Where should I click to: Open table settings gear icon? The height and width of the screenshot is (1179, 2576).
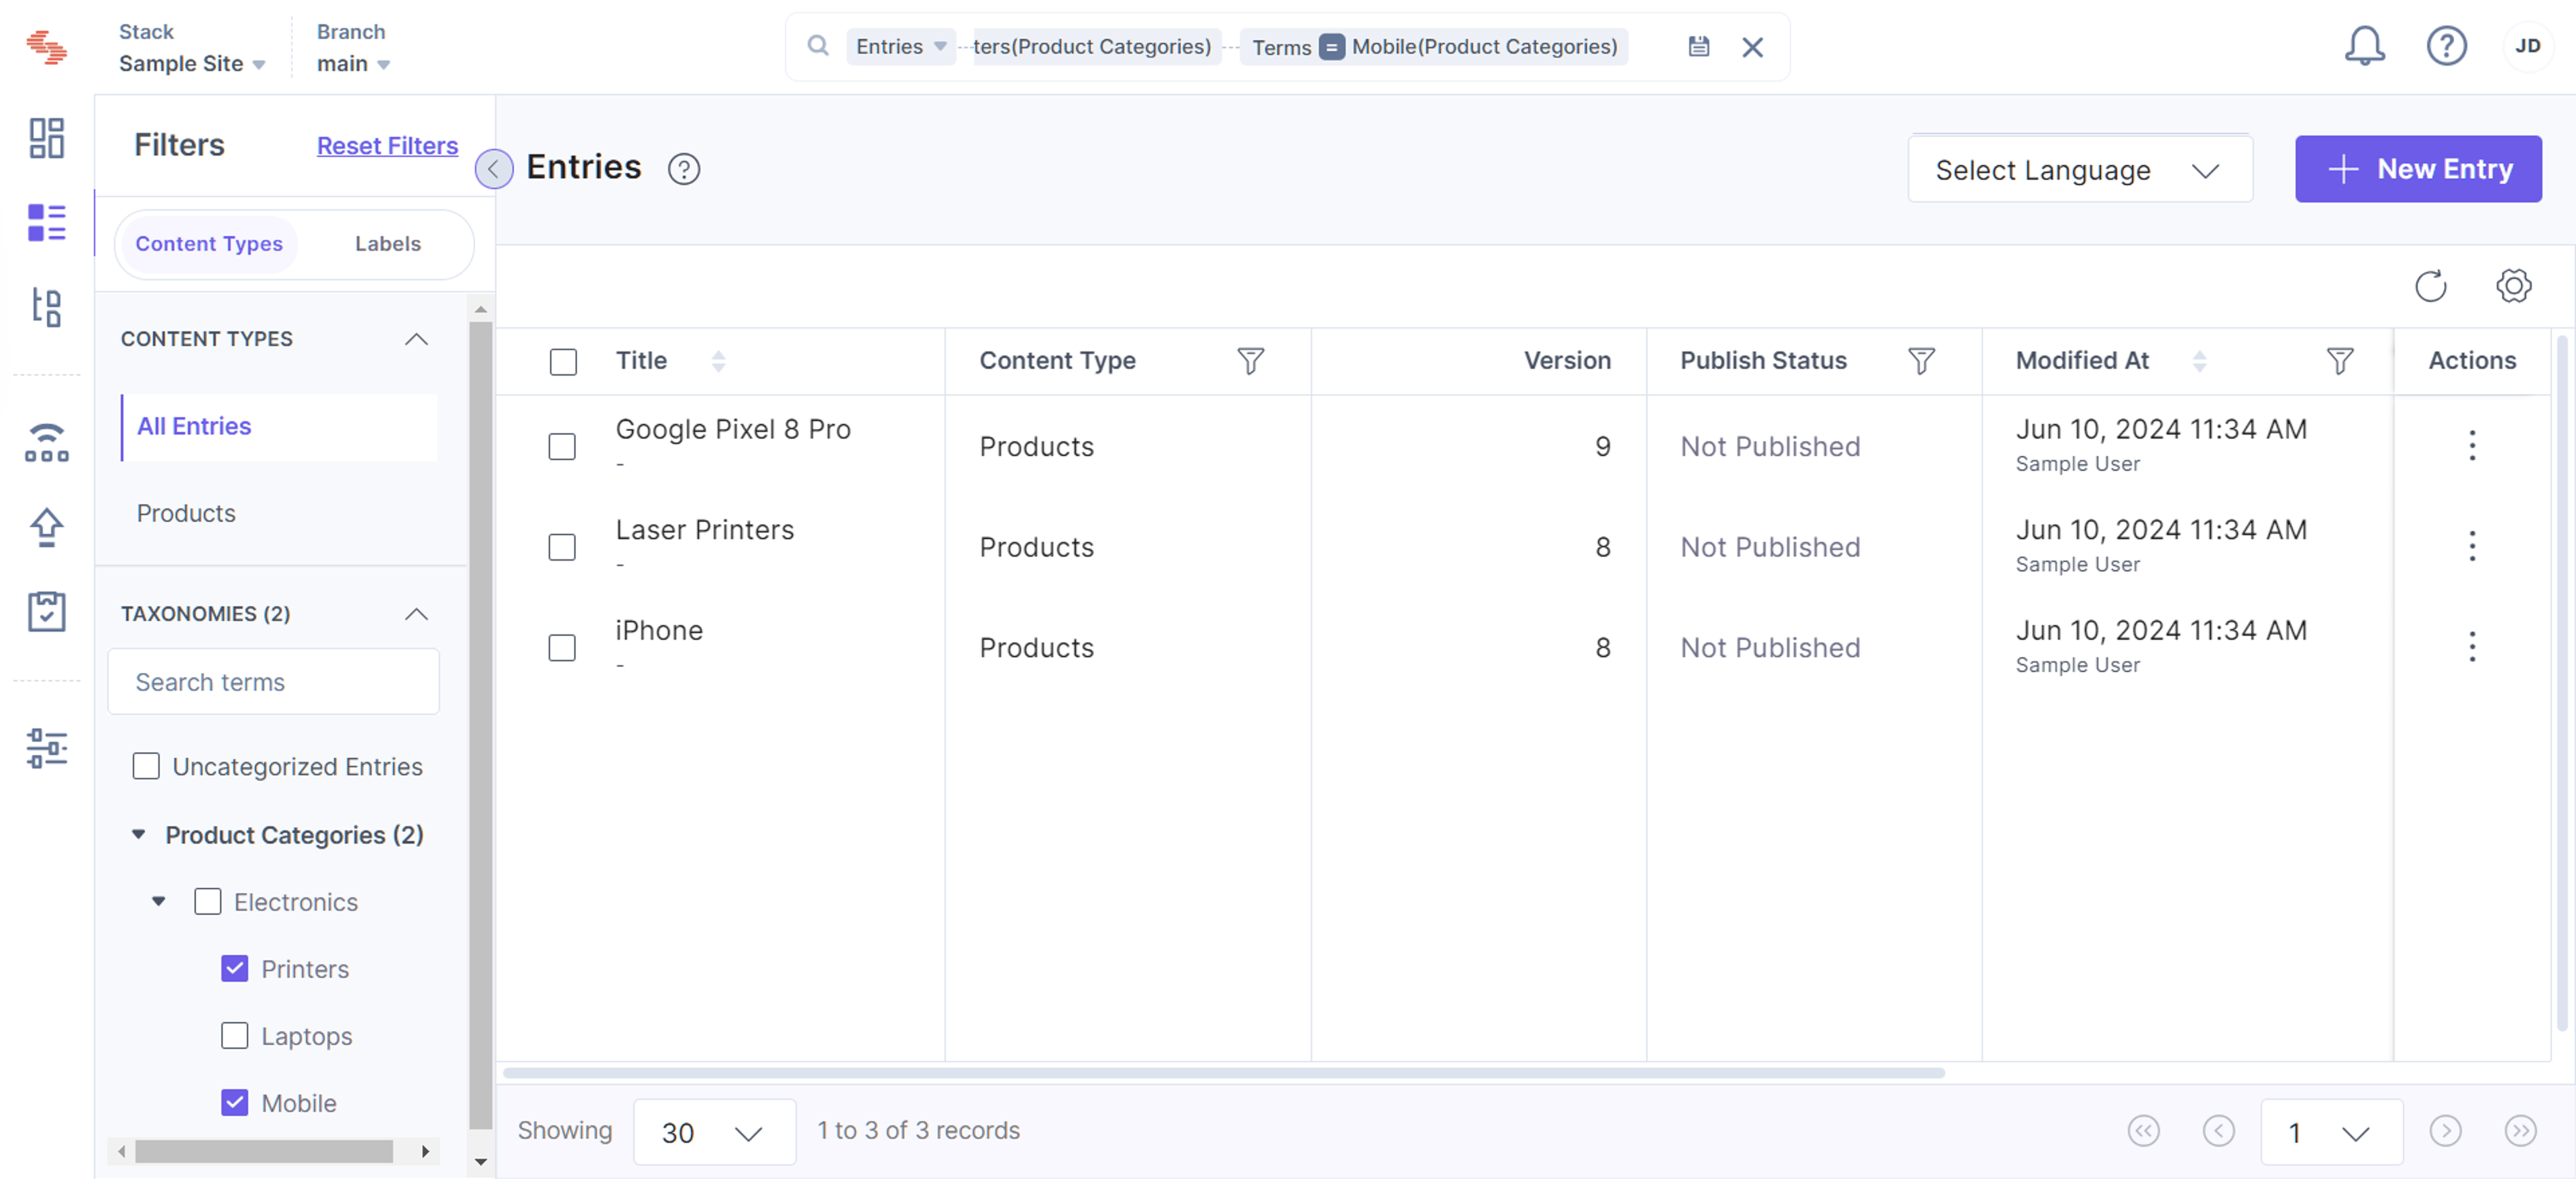[x=2513, y=286]
